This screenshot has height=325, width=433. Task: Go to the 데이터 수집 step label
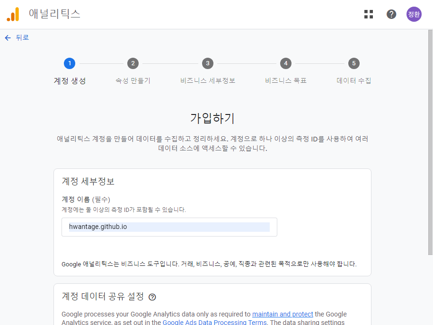354,81
